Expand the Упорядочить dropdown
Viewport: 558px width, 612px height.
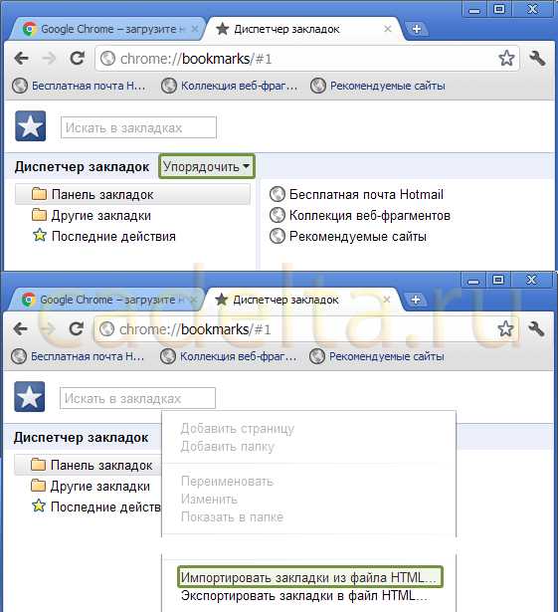click(207, 166)
